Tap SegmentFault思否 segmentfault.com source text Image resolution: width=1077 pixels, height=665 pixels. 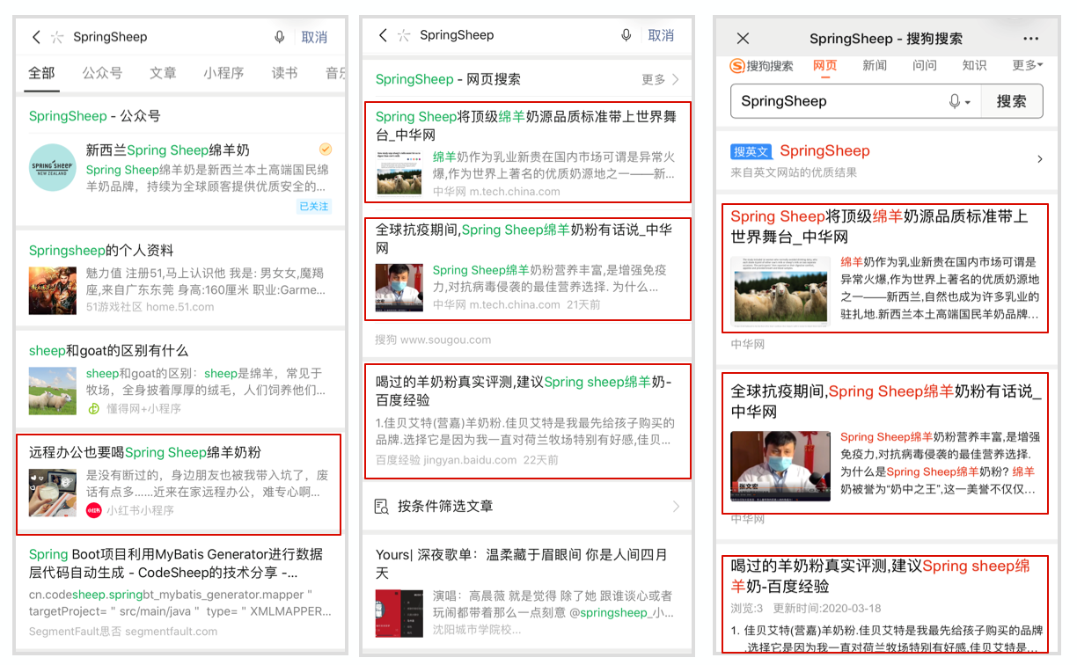point(123,632)
